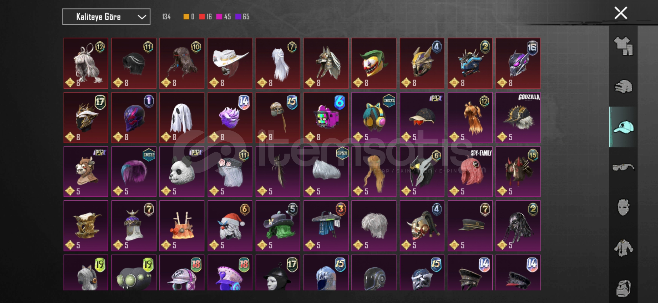Open the jacket category icon
Viewport: 658px width, 303px height.
[x=623, y=248]
